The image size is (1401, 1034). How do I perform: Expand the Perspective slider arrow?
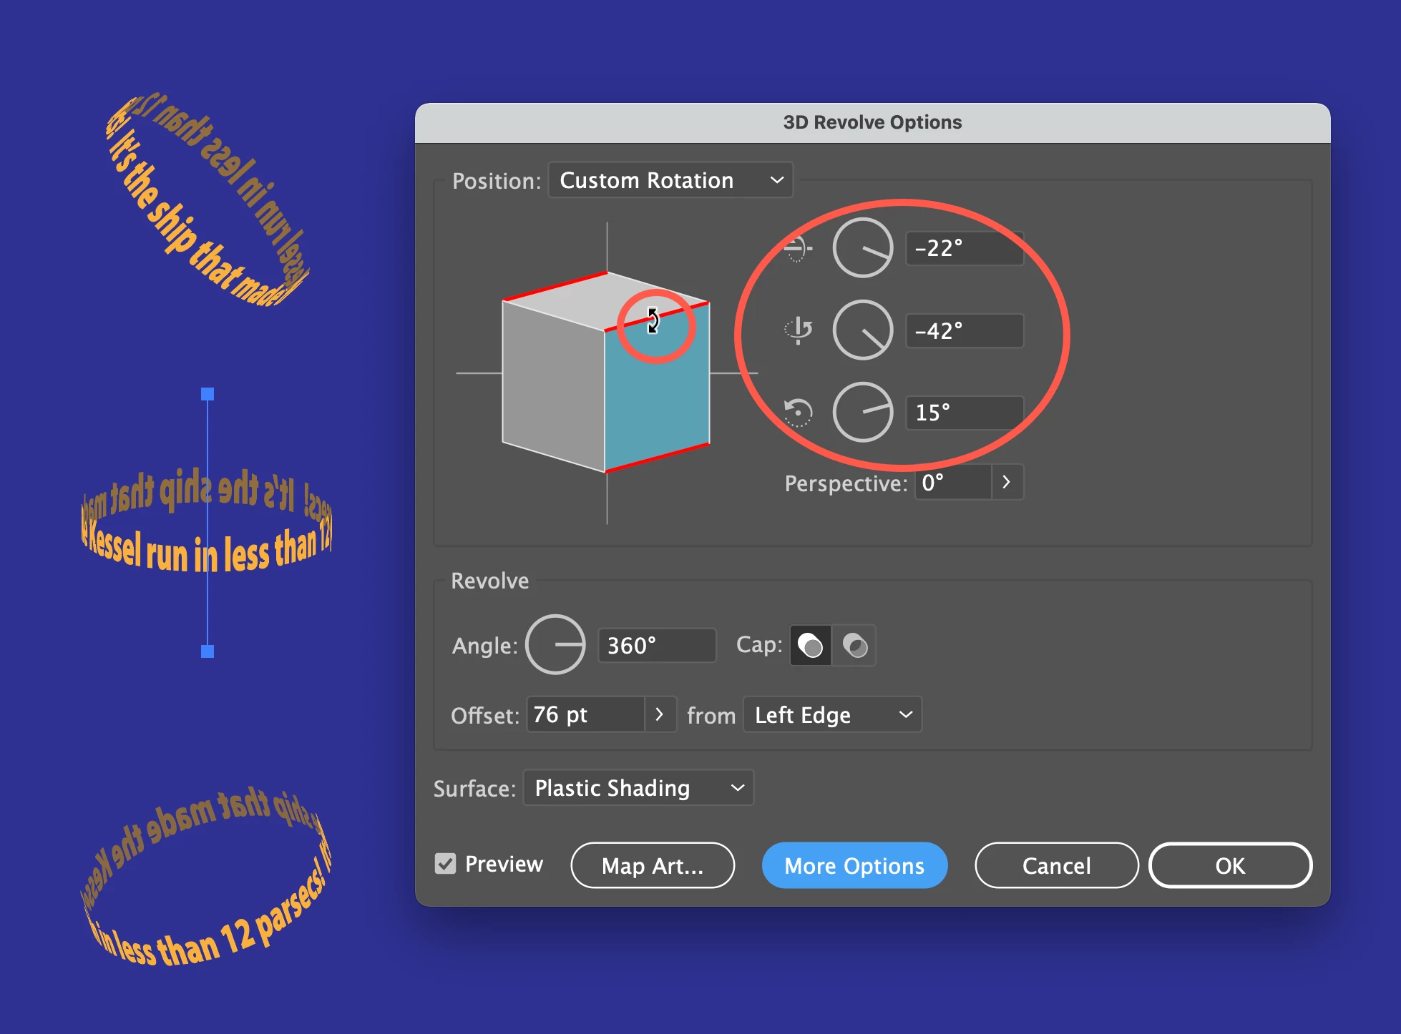1007,483
